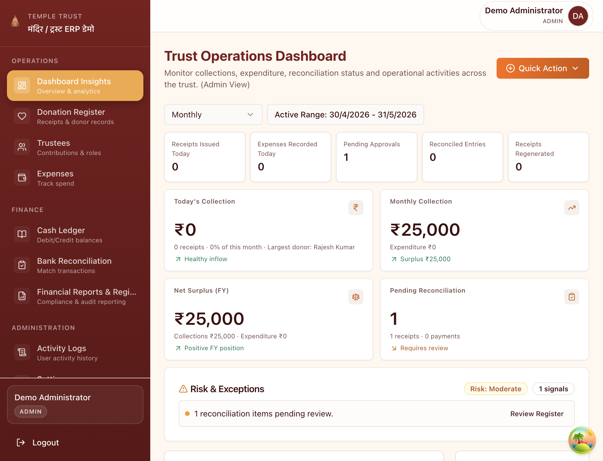Click the Bank Reconciliation clipboard icon
603x461 pixels.
[x=22, y=265]
